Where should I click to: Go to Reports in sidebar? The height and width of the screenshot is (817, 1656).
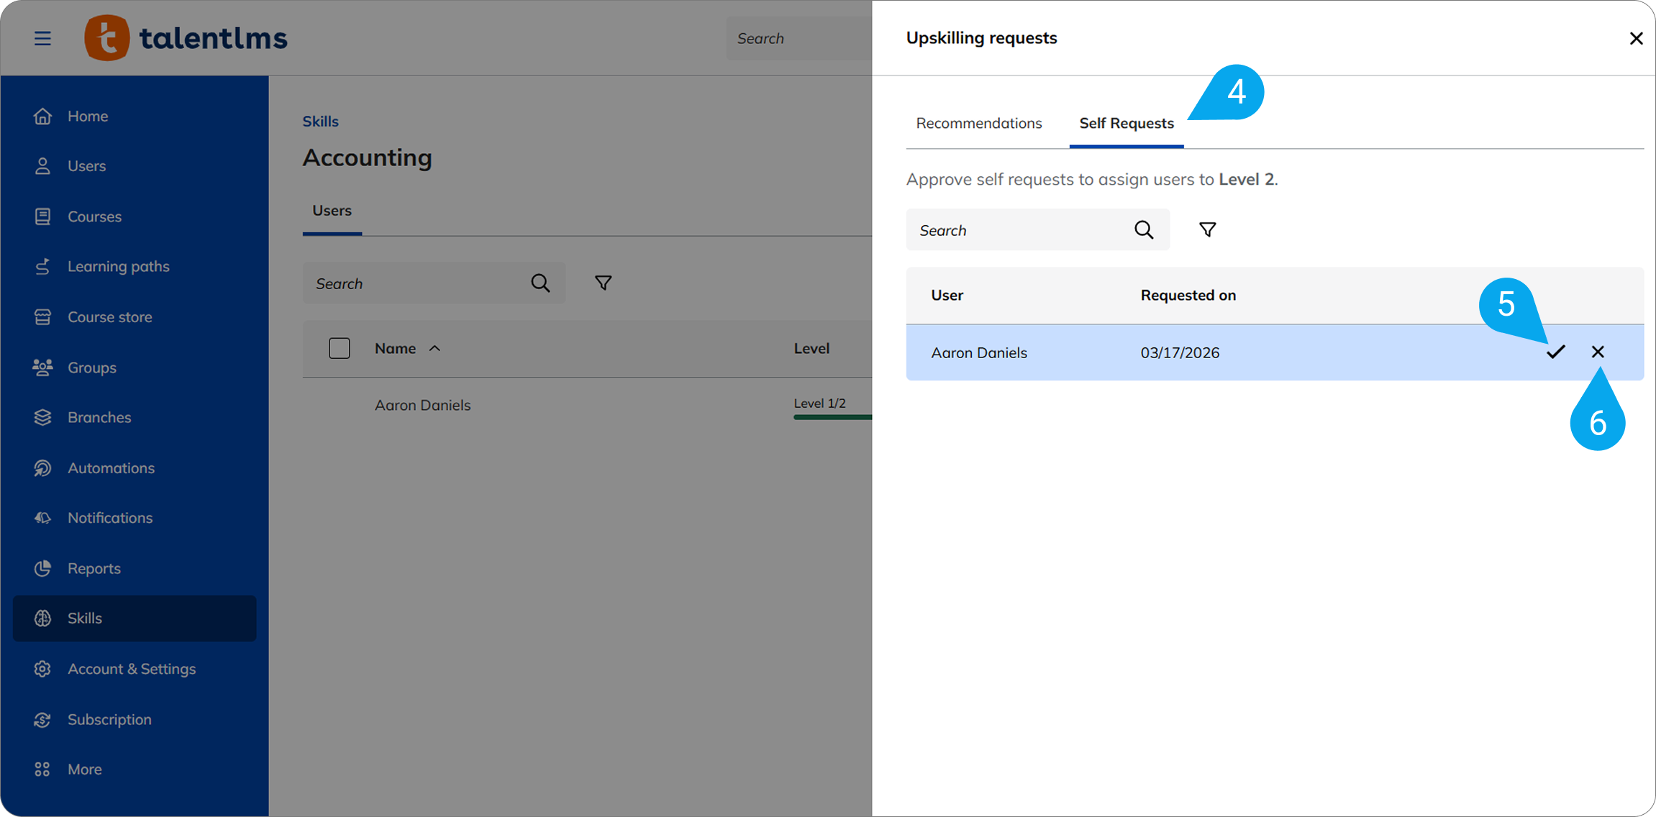(94, 568)
